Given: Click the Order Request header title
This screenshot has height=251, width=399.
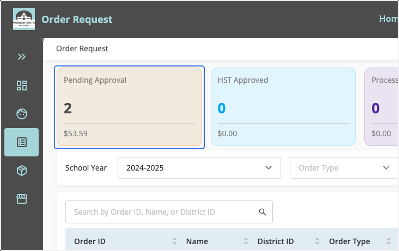Looking at the screenshot, I should pyautogui.click(x=77, y=20).
